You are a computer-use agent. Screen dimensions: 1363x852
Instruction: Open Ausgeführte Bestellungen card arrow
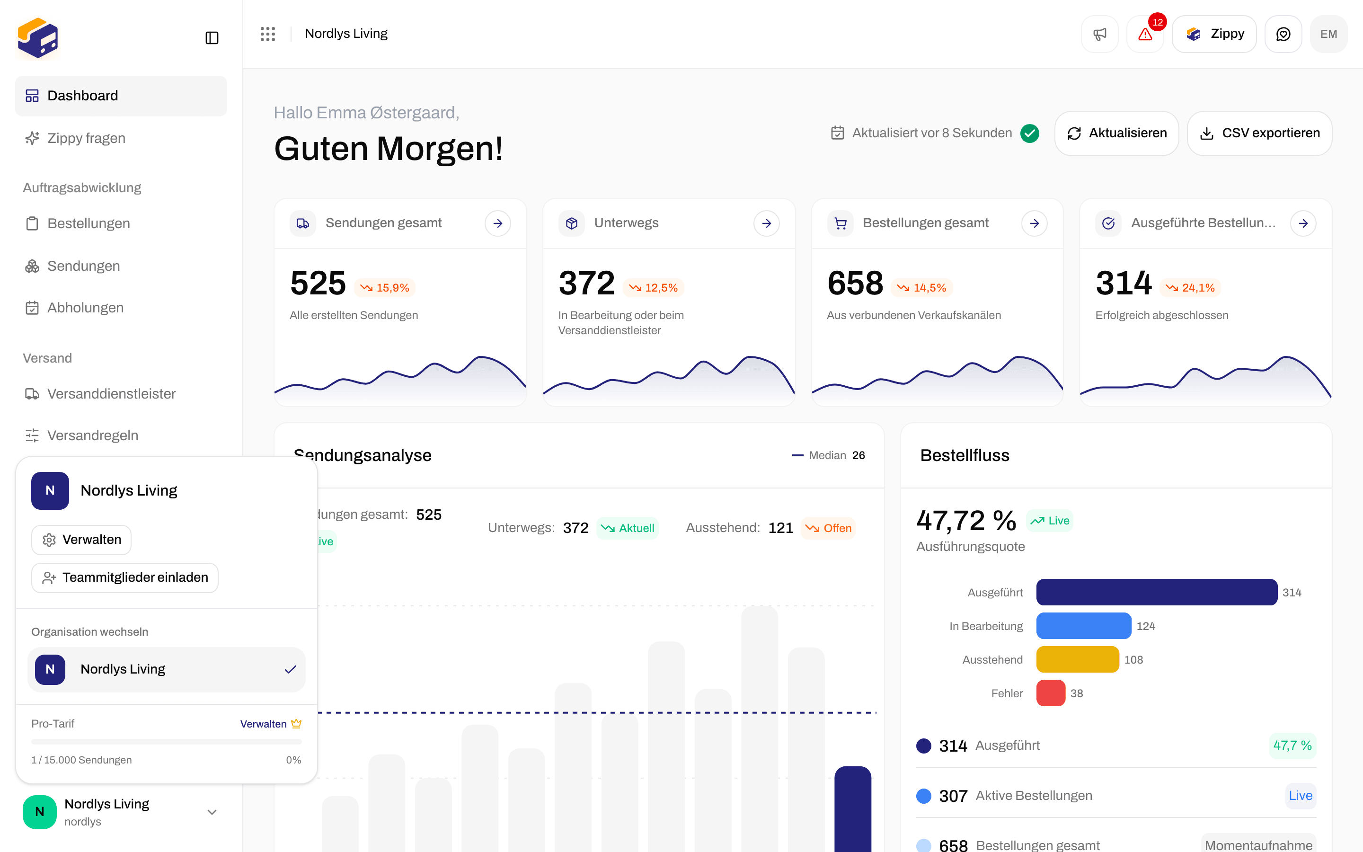(x=1303, y=223)
